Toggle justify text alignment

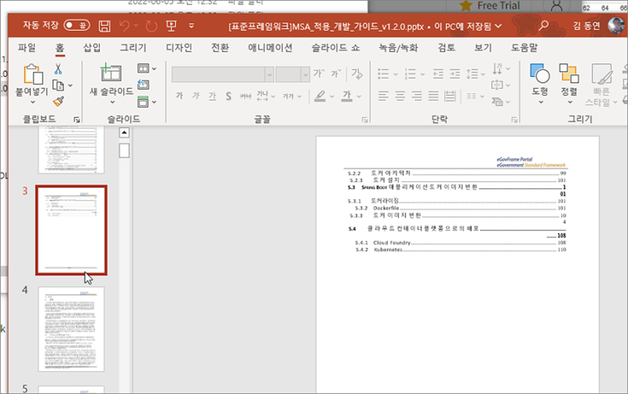point(433,95)
